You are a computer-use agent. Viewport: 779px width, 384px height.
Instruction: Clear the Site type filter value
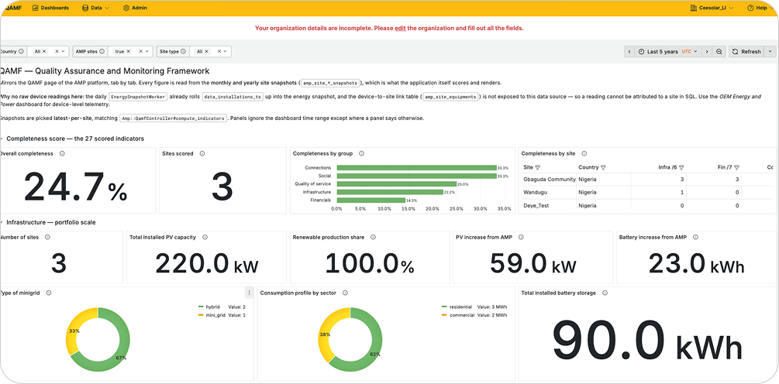218,52
